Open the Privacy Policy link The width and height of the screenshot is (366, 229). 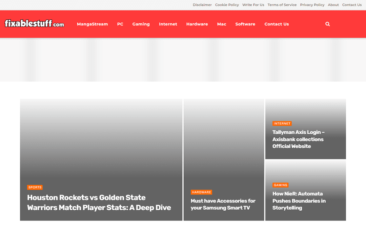pos(312,5)
